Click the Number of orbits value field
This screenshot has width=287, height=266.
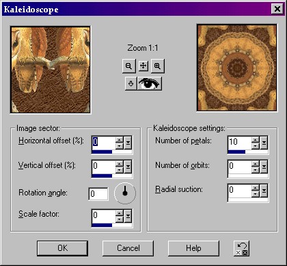[x=240, y=167]
